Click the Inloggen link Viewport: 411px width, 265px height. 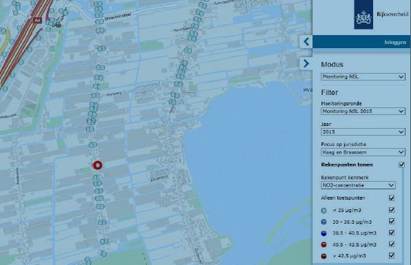pos(395,43)
